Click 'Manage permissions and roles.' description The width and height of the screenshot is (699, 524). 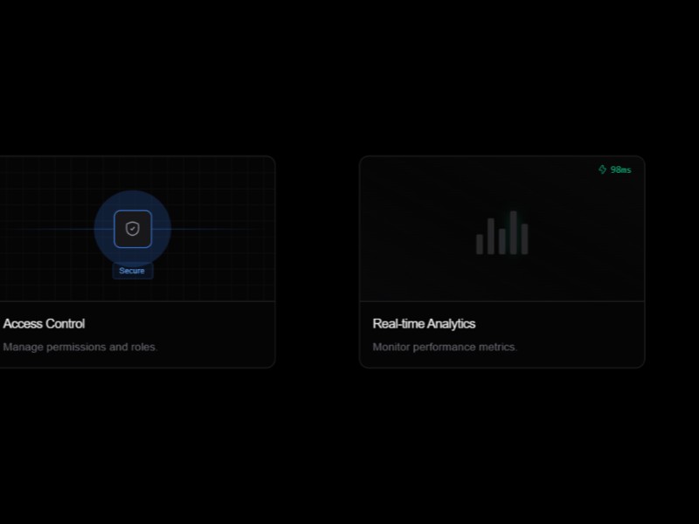pyautogui.click(x=80, y=347)
